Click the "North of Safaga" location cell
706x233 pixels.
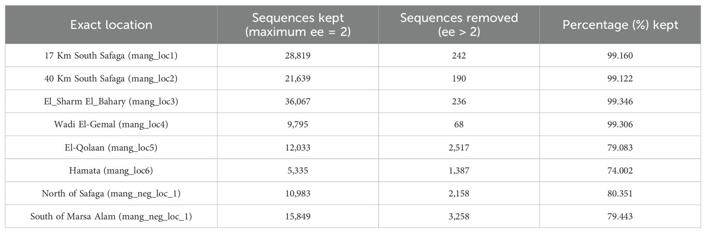click(111, 194)
